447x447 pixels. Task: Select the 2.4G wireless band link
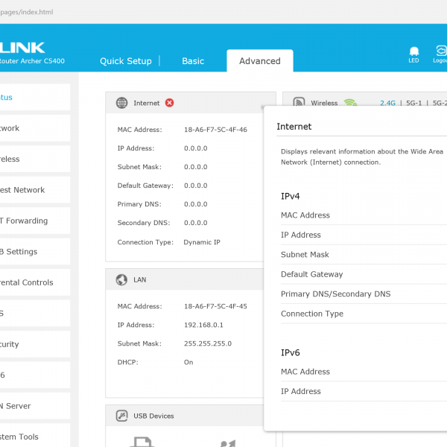[x=387, y=103]
